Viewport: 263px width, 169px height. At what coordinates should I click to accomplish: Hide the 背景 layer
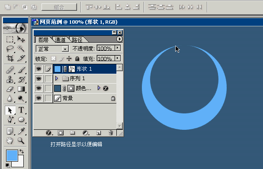(x=38, y=98)
